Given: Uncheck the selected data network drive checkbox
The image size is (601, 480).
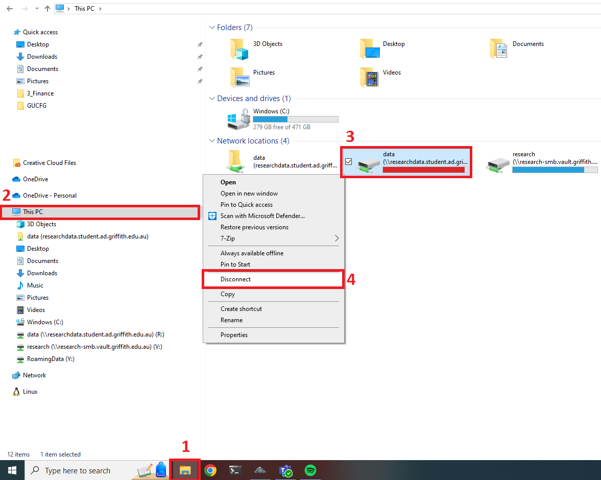Looking at the screenshot, I should 349,162.
